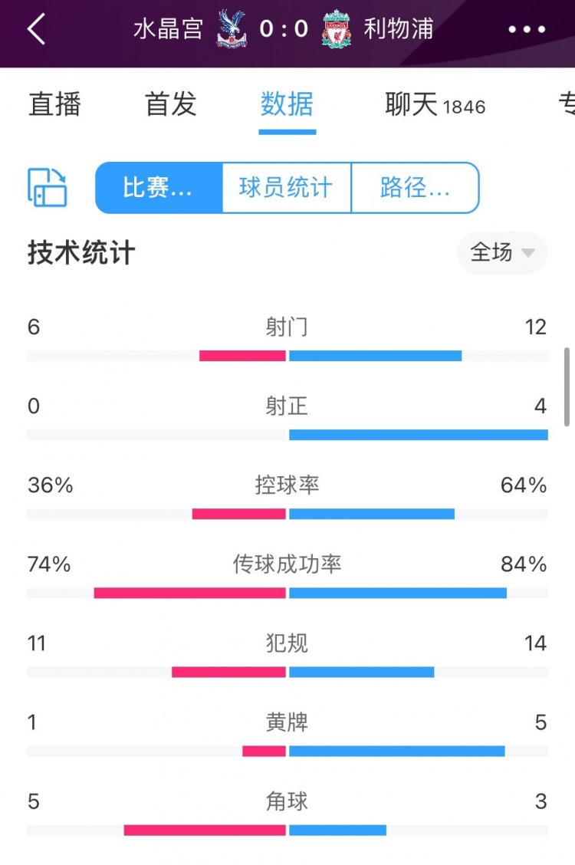Select the 数据 tab
The height and width of the screenshot is (865, 575).
287,105
